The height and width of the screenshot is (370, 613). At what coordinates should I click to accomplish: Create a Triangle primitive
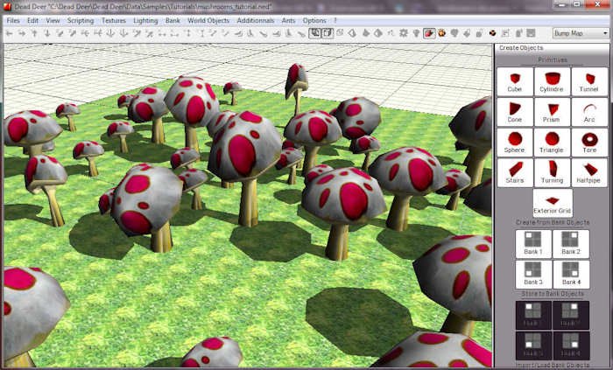click(552, 143)
